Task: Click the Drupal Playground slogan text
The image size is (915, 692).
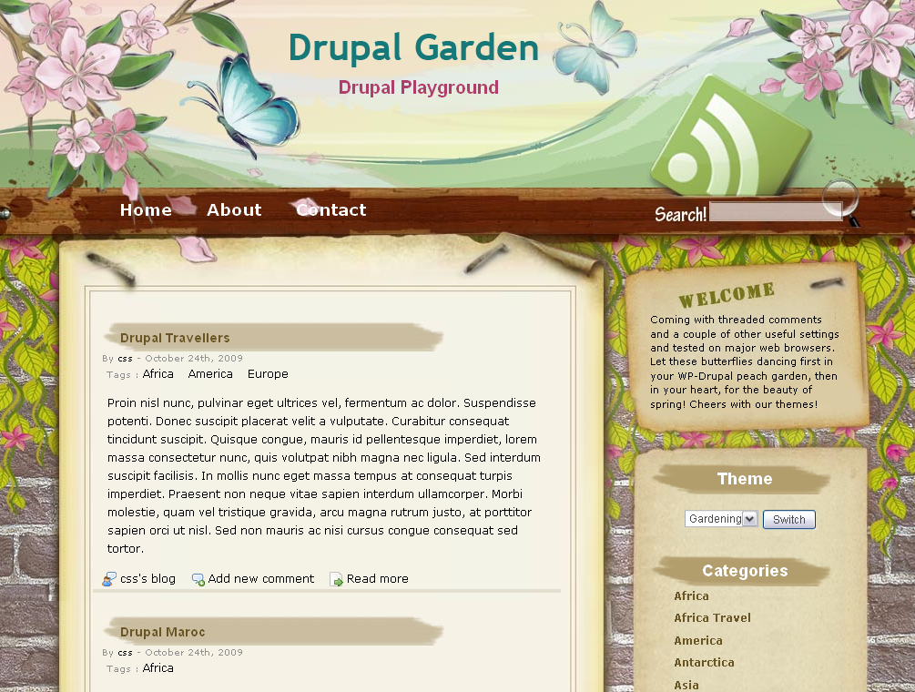Action: click(x=419, y=87)
